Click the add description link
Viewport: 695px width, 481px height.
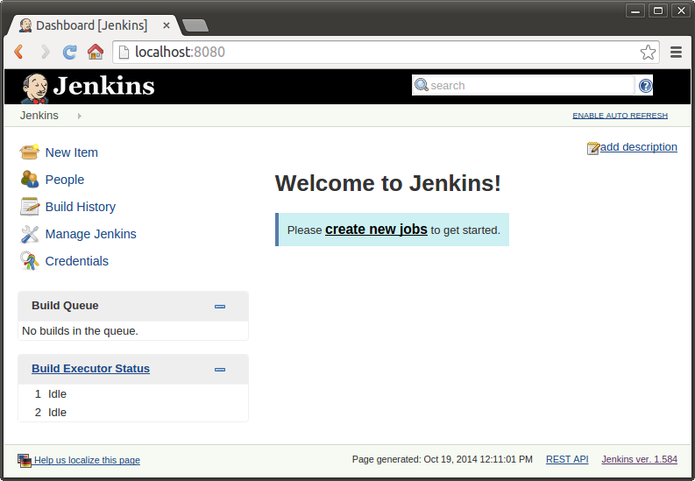638,147
